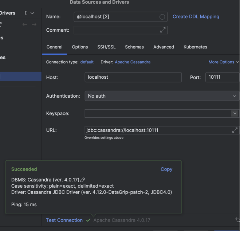Open the Kubernetes tab
Image resolution: width=240 pixels, height=231 pixels.
(195, 47)
